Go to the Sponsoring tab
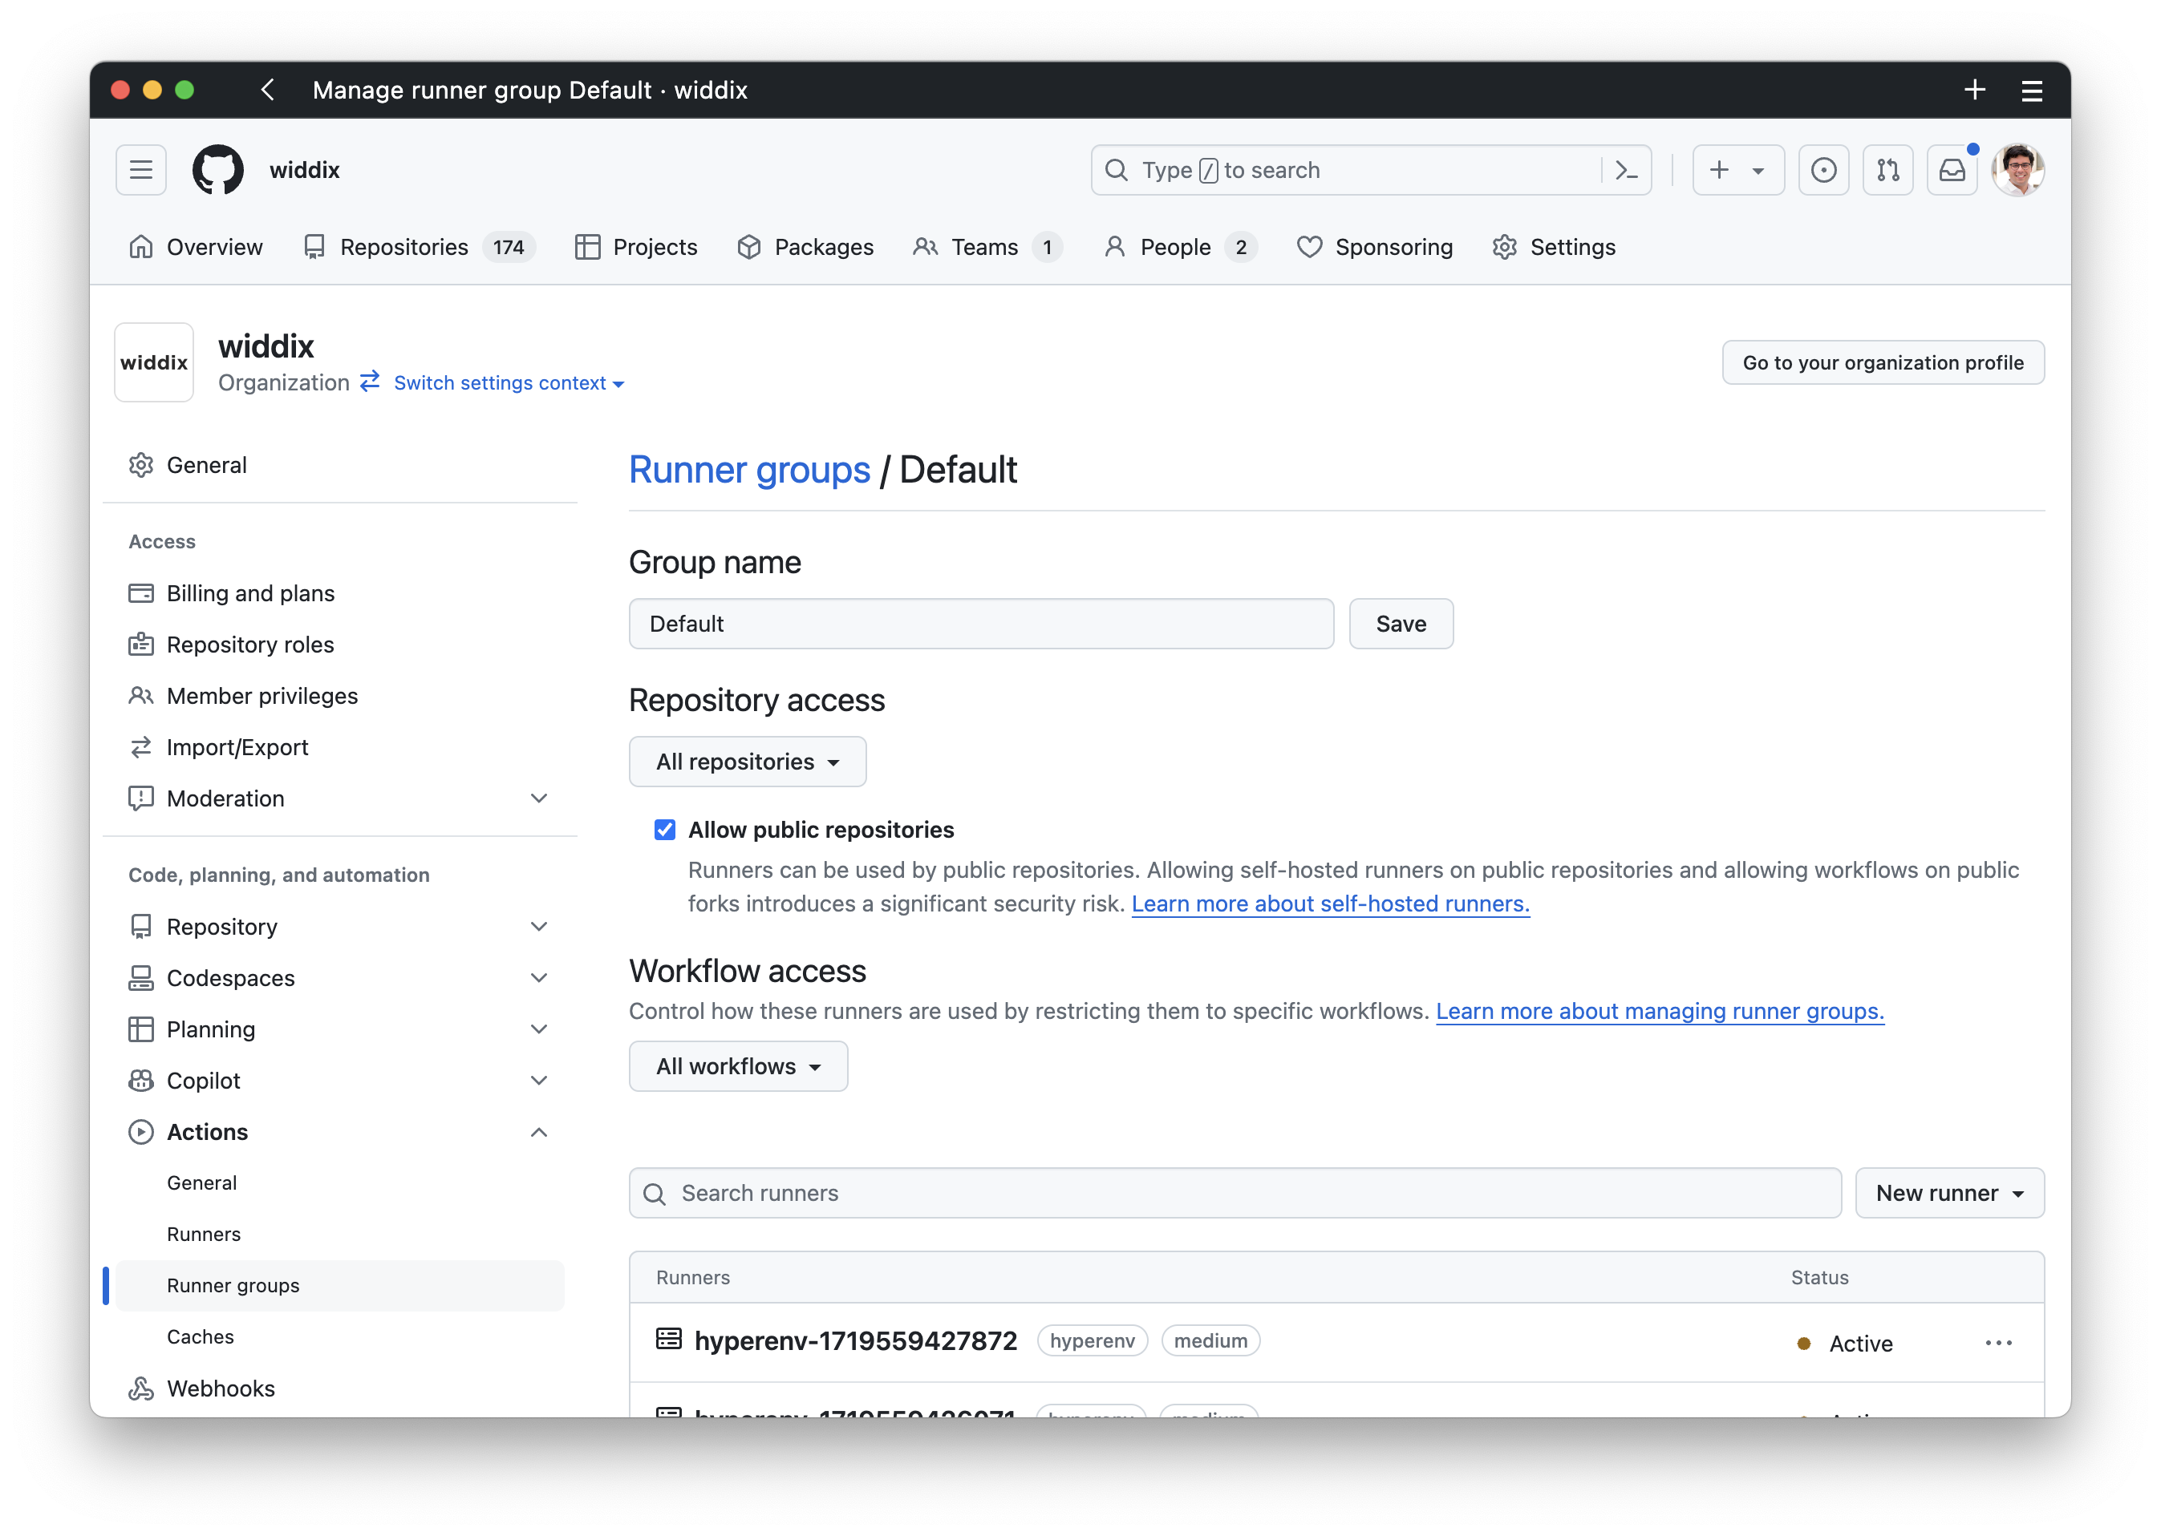2161x1536 pixels. pos(1375,247)
